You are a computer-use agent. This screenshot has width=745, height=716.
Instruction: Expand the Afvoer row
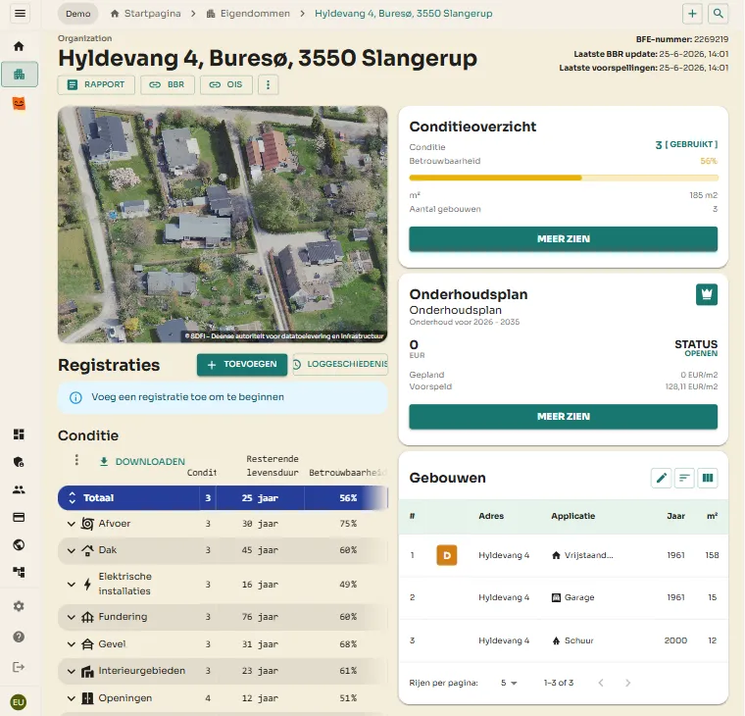72,524
